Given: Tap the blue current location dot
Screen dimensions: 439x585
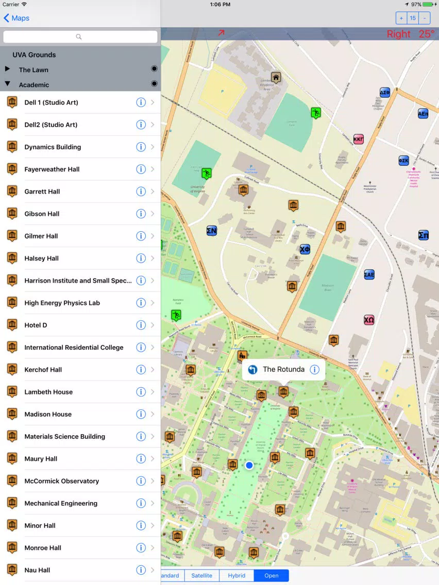Looking at the screenshot, I should 249,465.
